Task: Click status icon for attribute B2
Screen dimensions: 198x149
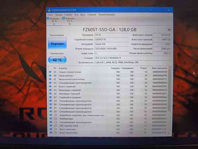Action: pyautogui.click(x=51, y=112)
